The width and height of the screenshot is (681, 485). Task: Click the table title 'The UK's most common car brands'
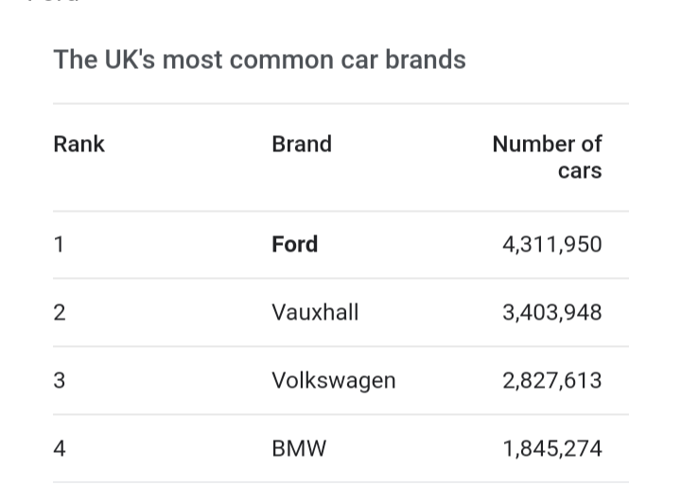[x=259, y=60]
